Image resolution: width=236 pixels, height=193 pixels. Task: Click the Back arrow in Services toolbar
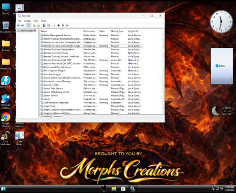(18, 26)
